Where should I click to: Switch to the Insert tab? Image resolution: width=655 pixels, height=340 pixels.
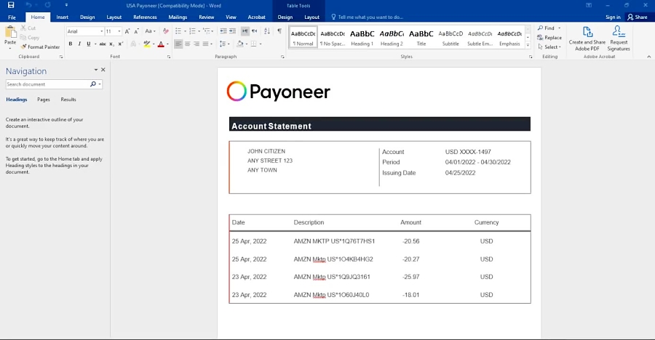click(63, 17)
